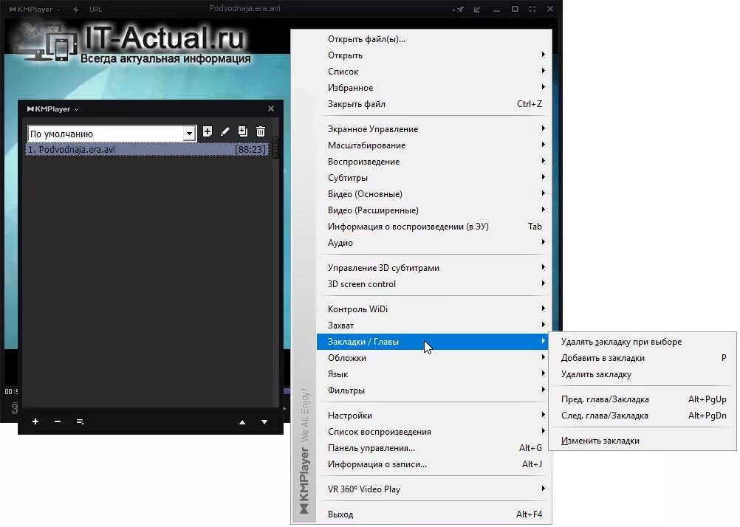Screen dimensions: 740x527
Task: Open the playlist sort list icon
Action: 80,421
